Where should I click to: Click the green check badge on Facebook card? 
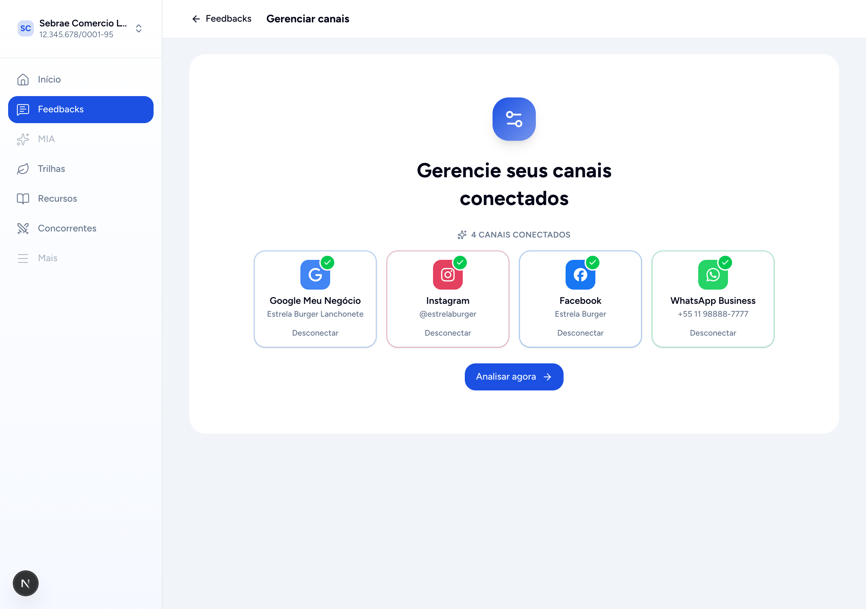click(x=593, y=263)
